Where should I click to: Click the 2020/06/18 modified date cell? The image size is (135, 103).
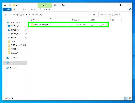point(79,24)
